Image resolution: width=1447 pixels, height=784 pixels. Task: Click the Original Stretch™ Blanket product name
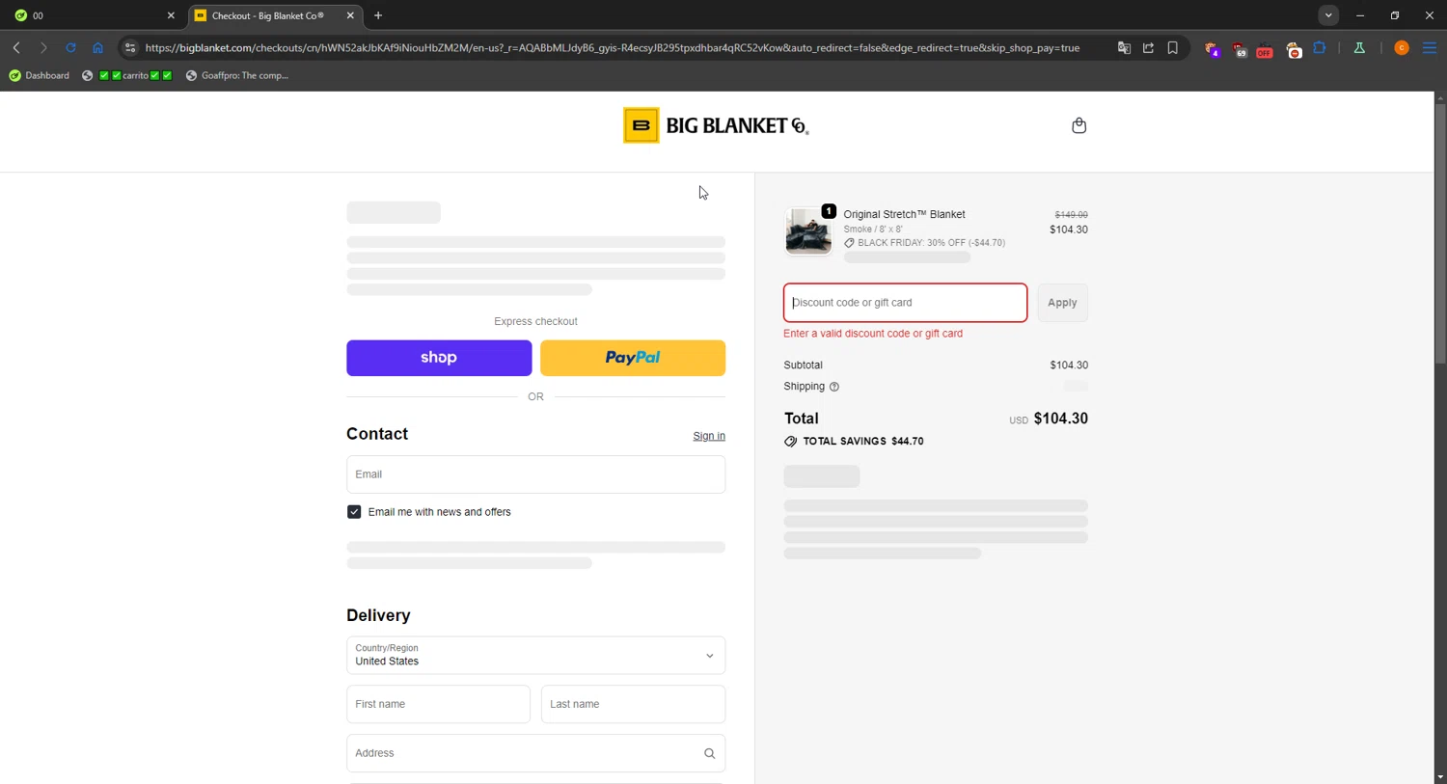[904, 214]
